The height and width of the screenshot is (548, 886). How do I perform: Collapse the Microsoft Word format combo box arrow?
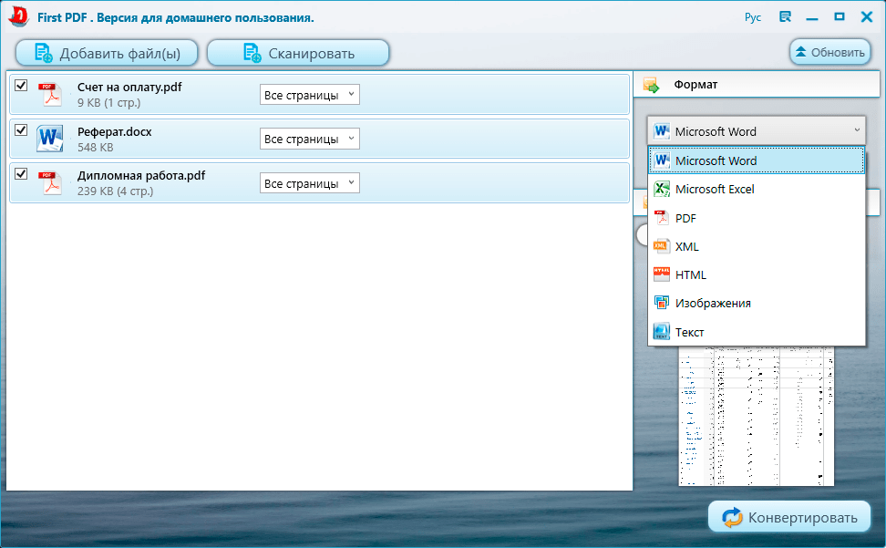pyautogui.click(x=857, y=130)
